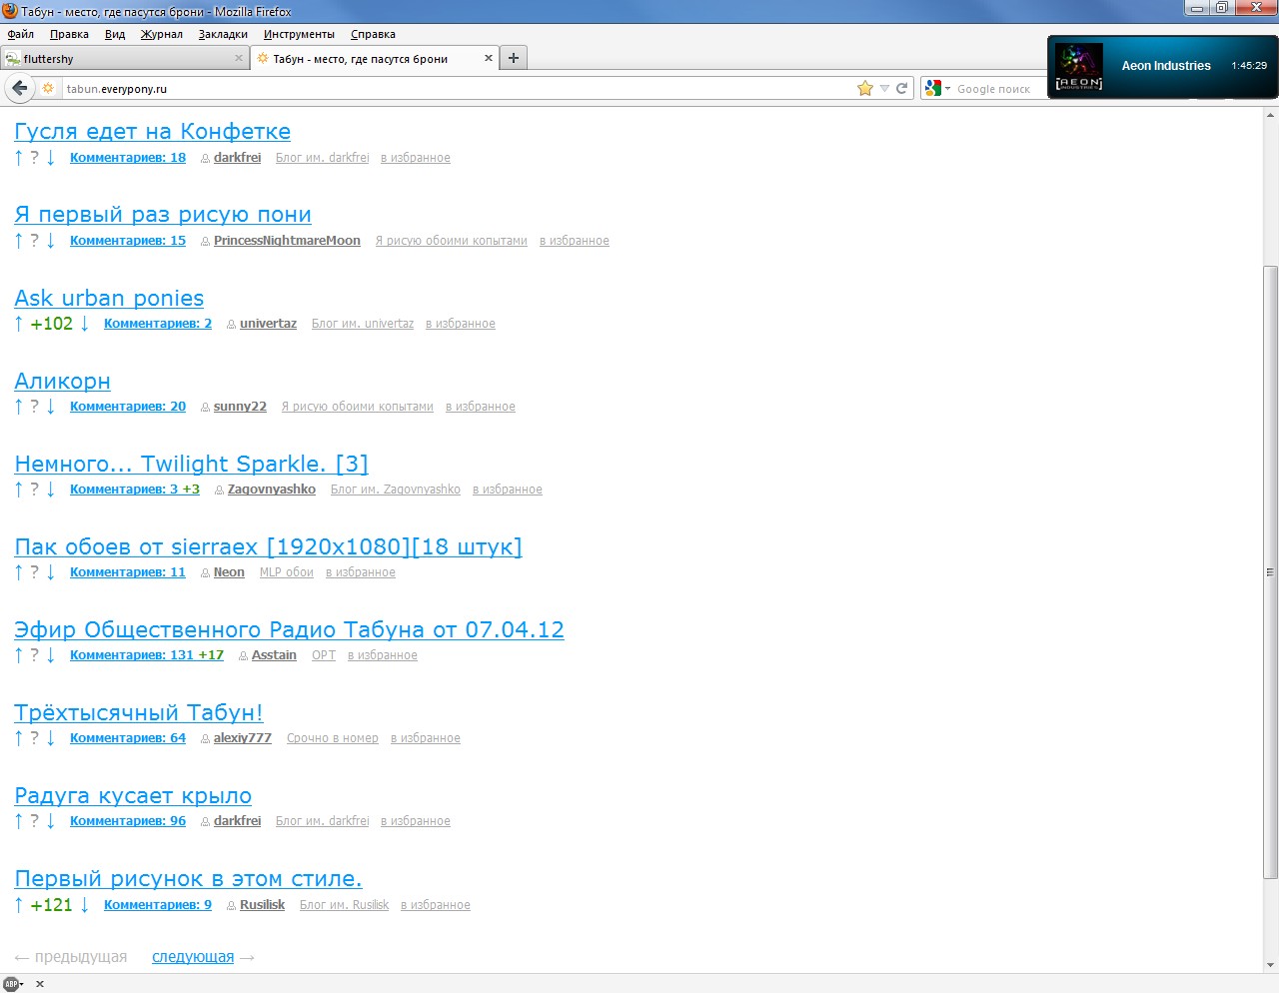
Task: Click the site identity icon in address bar
Action: tap(48, 88)
